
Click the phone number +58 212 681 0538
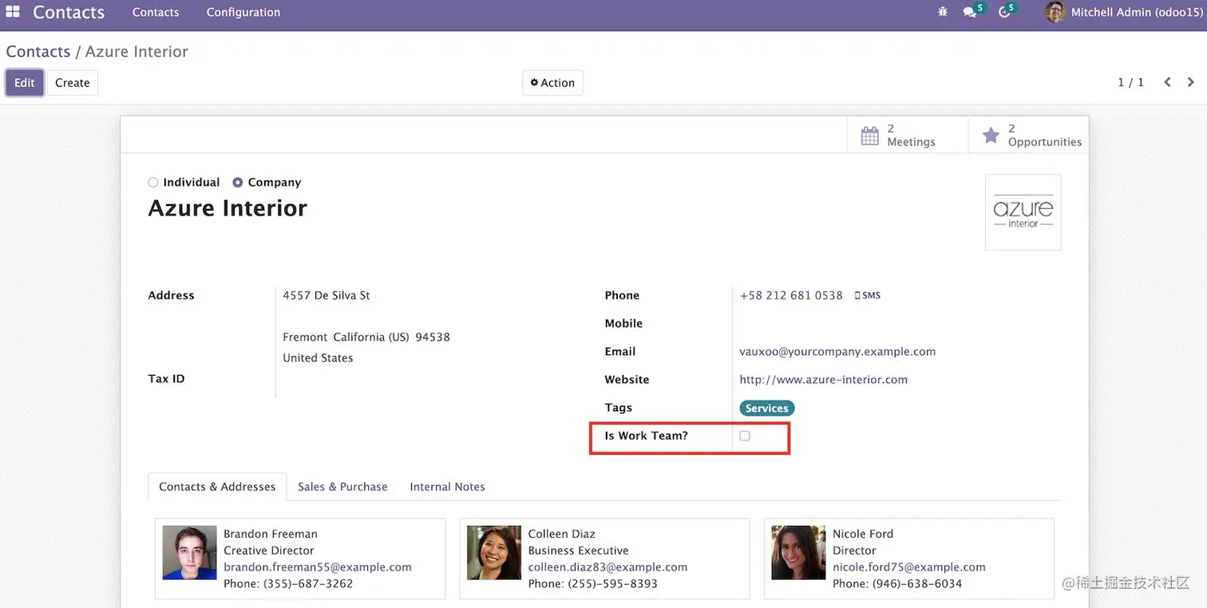(791, 295)
